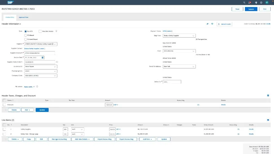Click the attachment paperclip icon near Upload Invoice
The image size is (274, 154).
207,24
